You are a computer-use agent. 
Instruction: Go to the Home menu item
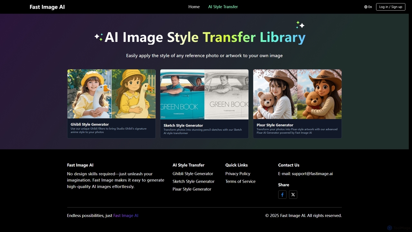194,7
